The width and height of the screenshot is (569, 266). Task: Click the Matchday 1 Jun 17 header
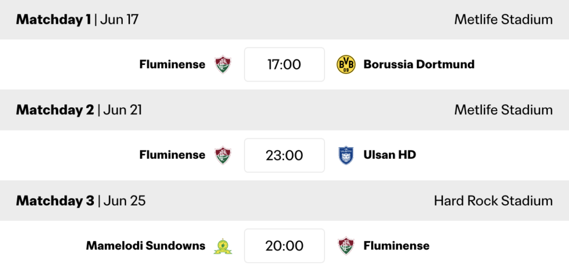[77, 19]
